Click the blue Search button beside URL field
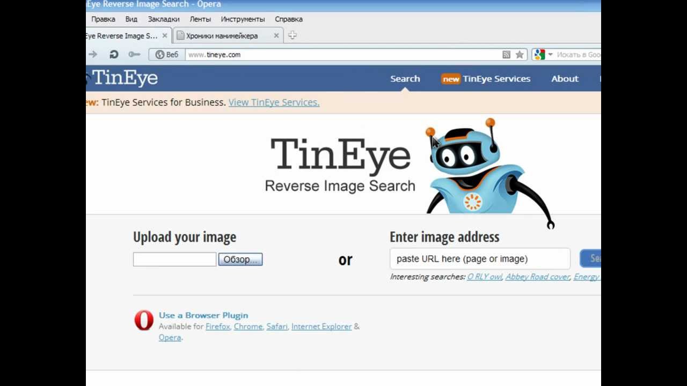This screenshot has height=386, width=687. click(590, 258)
